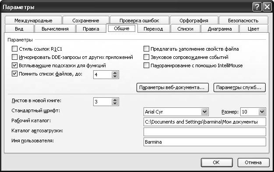Enable the R1C1 reference style checkbox

(x=14, y=48)
